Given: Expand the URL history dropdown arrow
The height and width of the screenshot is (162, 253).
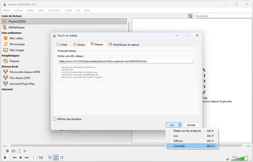Looking at the screenshot, I should pyautogui.click(x=193, y=61).
